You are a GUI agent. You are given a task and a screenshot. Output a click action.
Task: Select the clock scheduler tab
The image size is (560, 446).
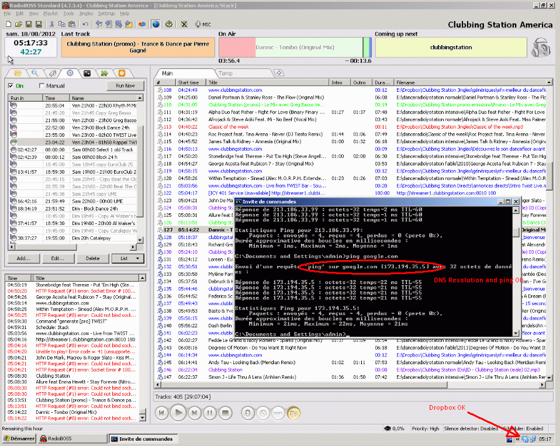[70, 73]
